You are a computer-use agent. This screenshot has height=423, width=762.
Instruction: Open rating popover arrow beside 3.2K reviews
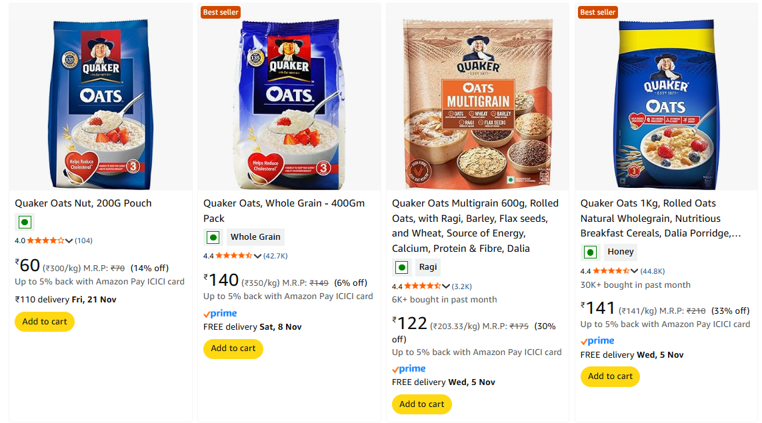447,286
